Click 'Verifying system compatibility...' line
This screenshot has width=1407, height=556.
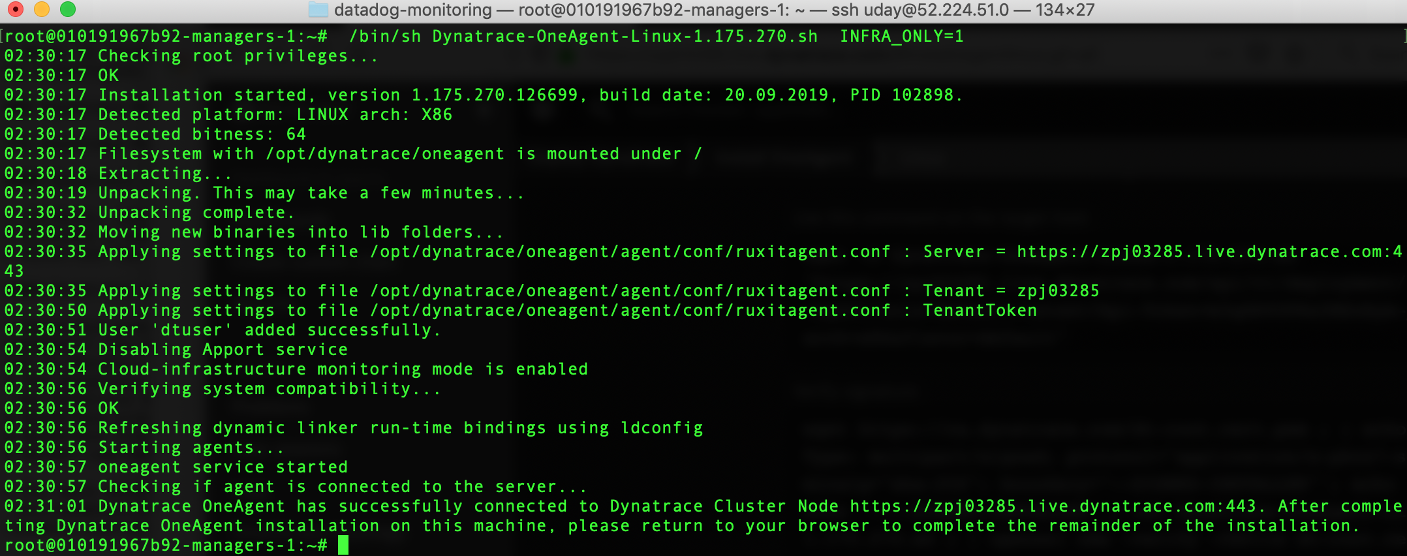pos(223,389)
